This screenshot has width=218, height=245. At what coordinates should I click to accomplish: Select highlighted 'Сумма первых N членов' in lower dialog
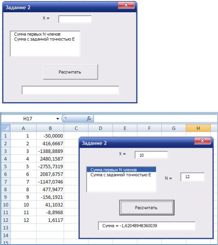pos(121,170)
